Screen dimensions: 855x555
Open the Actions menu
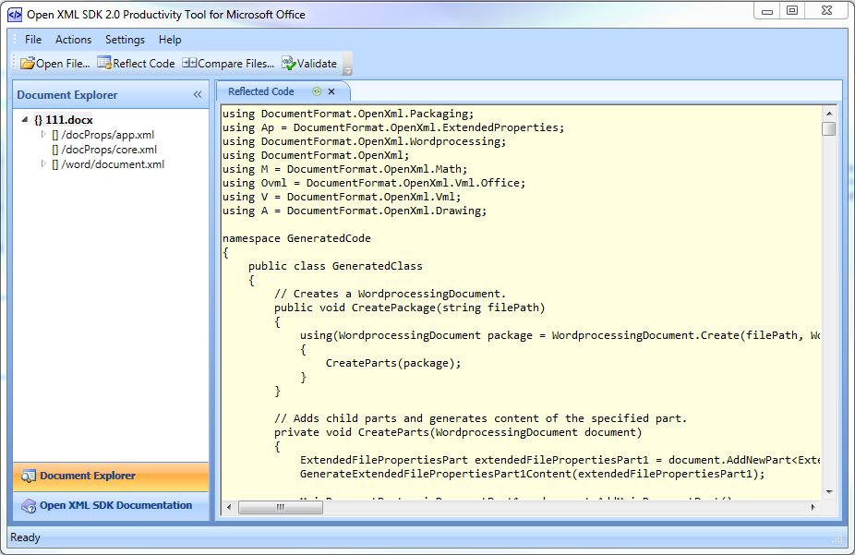(73, 40)
